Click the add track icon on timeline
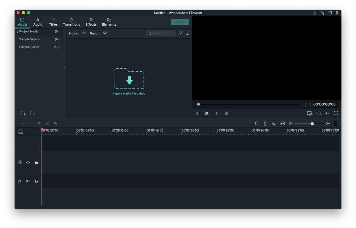 pos(21,132)
